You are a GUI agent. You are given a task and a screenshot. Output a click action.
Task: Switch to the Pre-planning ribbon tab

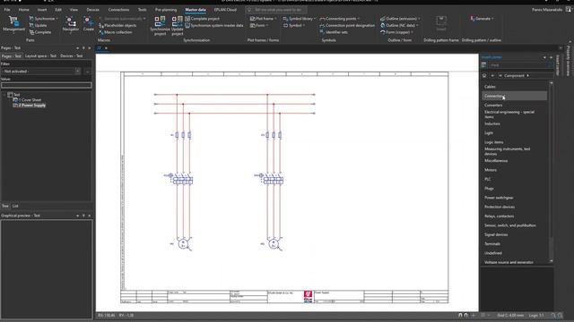pyautogui.click(x=166, y=10)
